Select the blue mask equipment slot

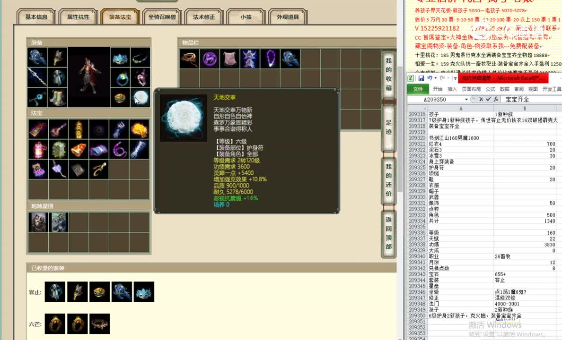pos(121,57)
